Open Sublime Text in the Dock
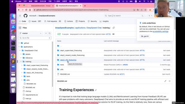This screenshot has height=104, width=185. [x=13, y=62]
